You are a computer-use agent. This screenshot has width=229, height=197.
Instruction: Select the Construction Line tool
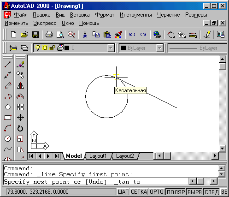click(8, 75)
